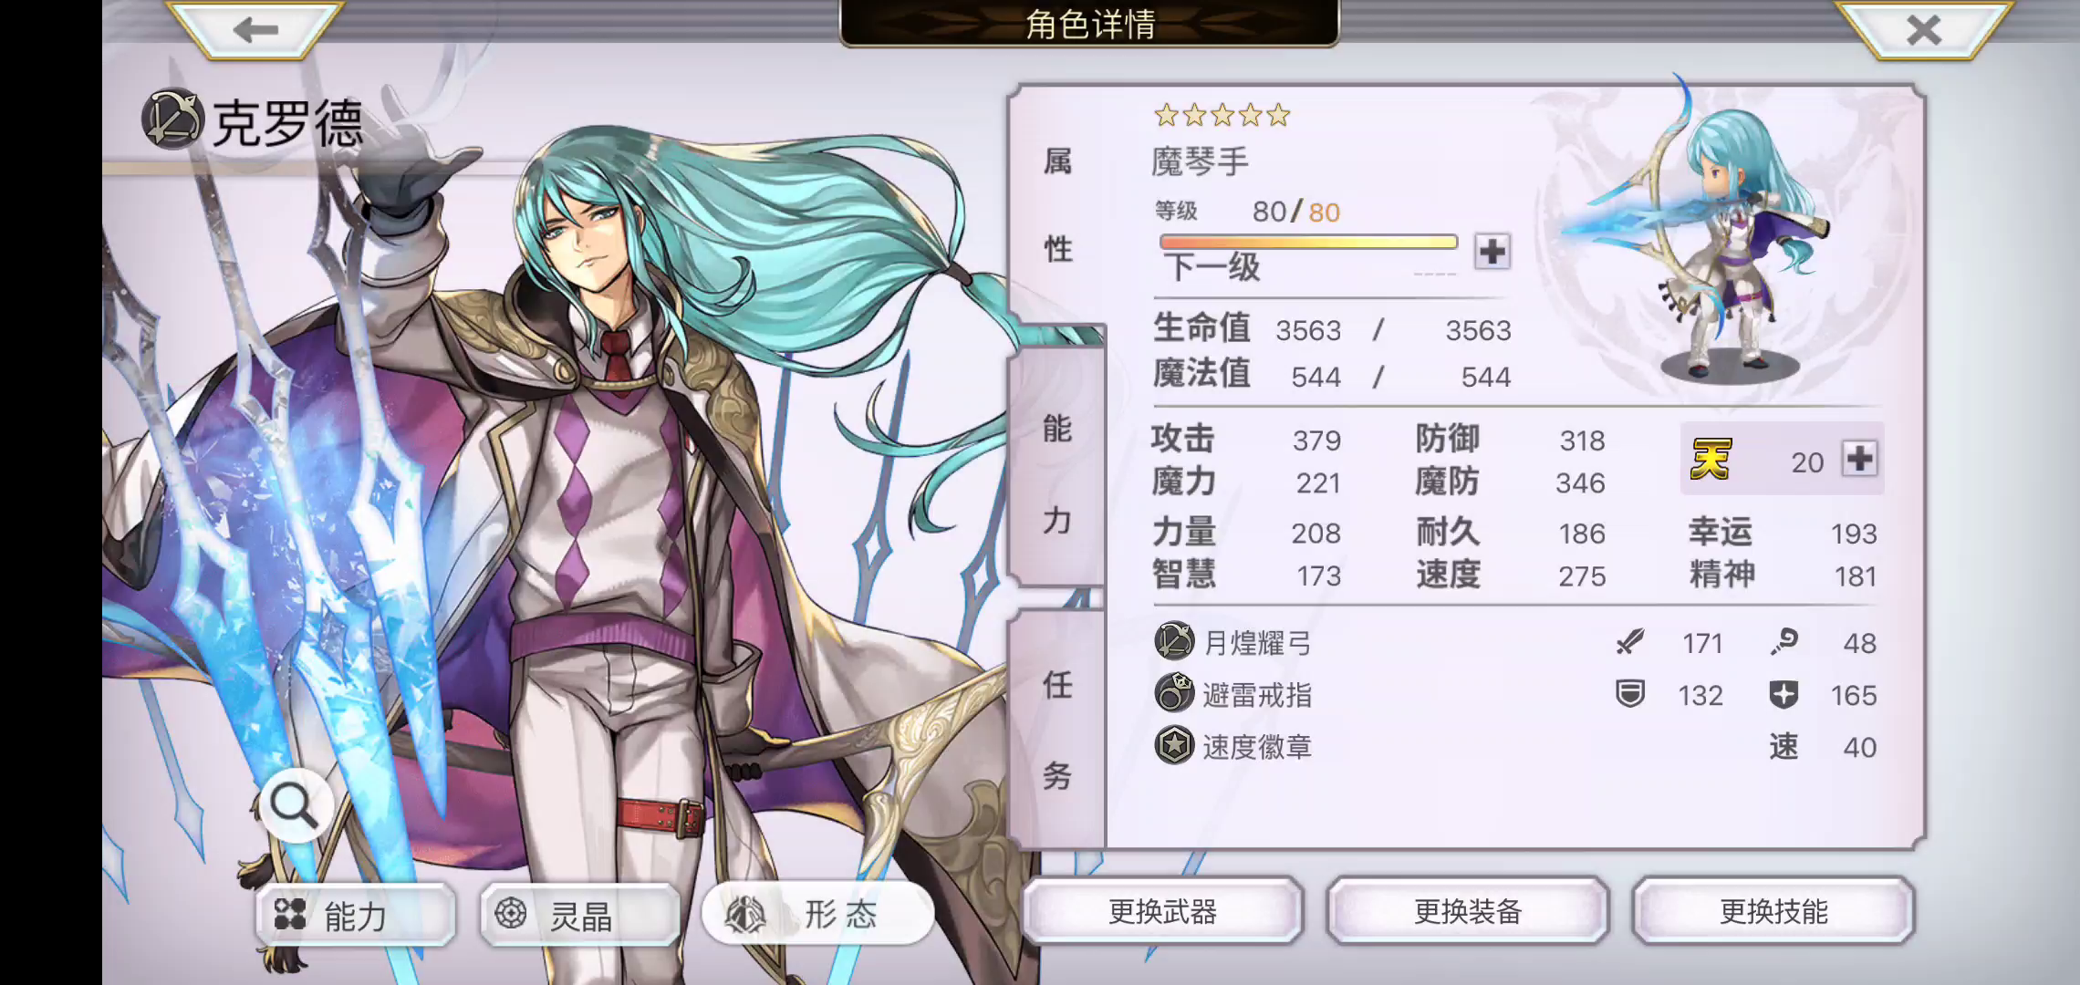This screenshot has width=2080, height=985.
Task: Open the 灵晶 button
Action: click(580, 914)
